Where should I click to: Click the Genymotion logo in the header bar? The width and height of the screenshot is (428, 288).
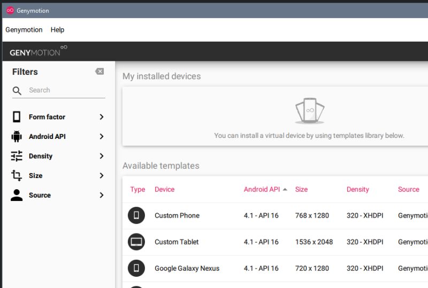(38, 51)
